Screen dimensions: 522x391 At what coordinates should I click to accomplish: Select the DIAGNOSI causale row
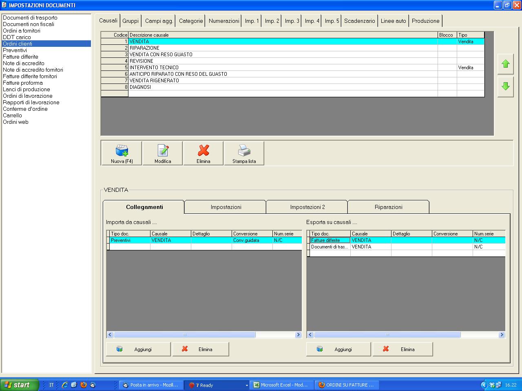[x=292, y=87]
